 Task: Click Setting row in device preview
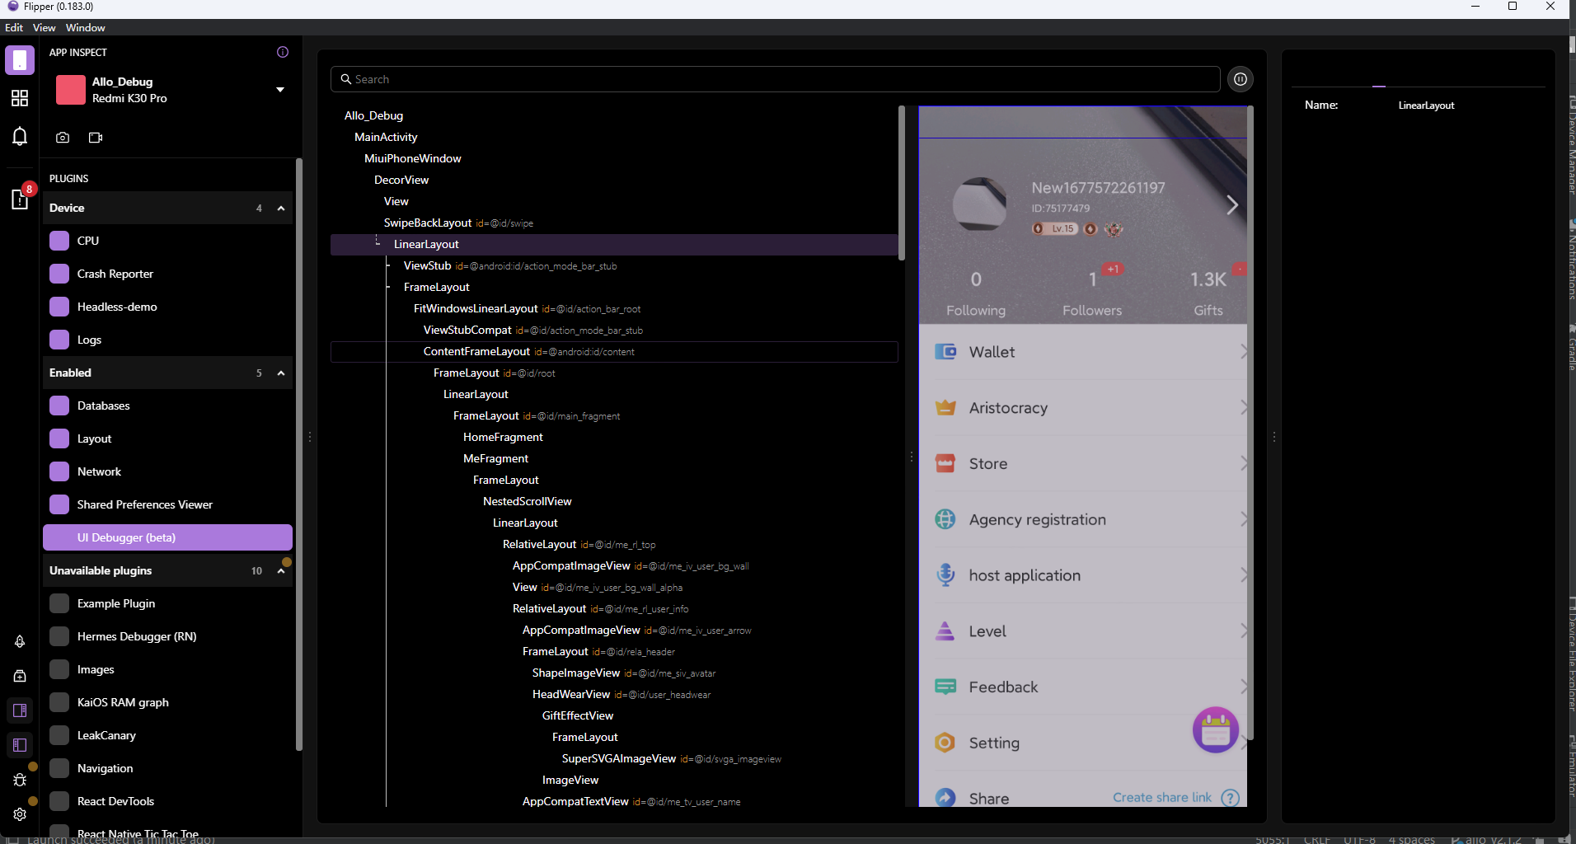(1083, 743)
